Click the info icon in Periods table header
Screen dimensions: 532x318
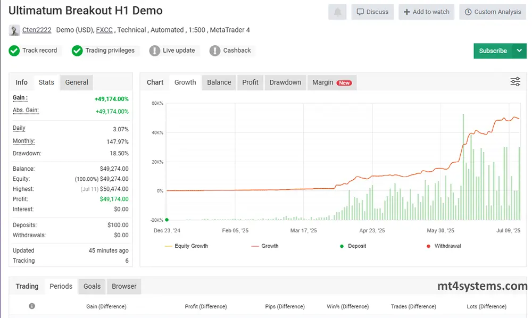[x=32, y=306]
